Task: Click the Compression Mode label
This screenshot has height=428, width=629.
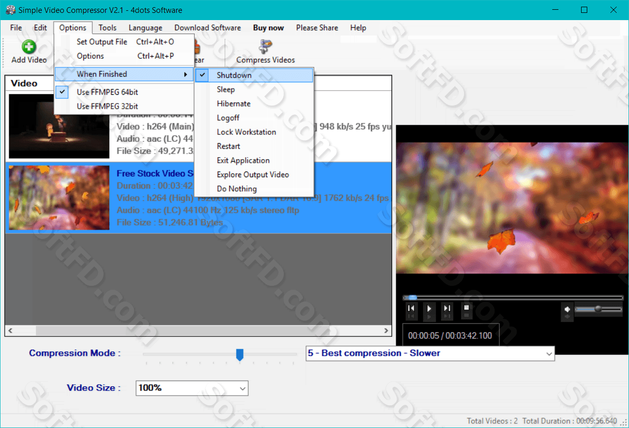Action: click(x=75, y=353)
